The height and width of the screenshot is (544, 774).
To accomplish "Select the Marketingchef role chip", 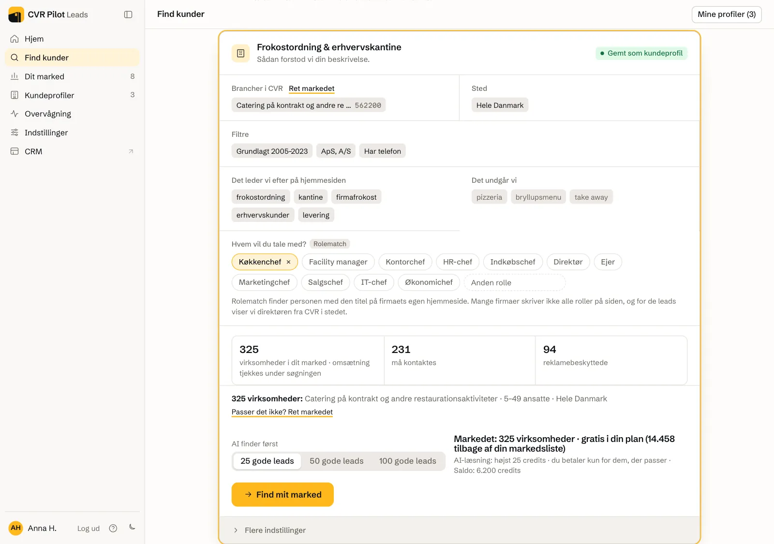I will tap(264, 282).
